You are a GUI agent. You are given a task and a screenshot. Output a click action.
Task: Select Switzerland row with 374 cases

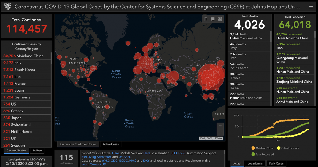(26, 125)
